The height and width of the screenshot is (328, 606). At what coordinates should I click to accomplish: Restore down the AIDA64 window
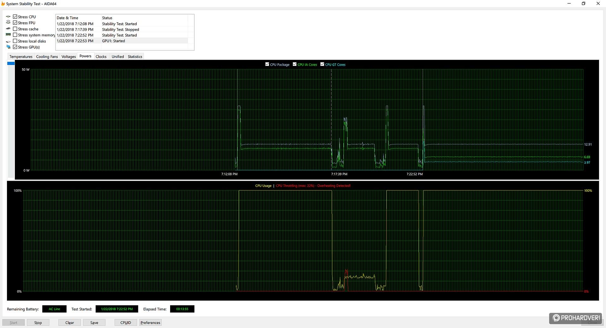point(584,3)
